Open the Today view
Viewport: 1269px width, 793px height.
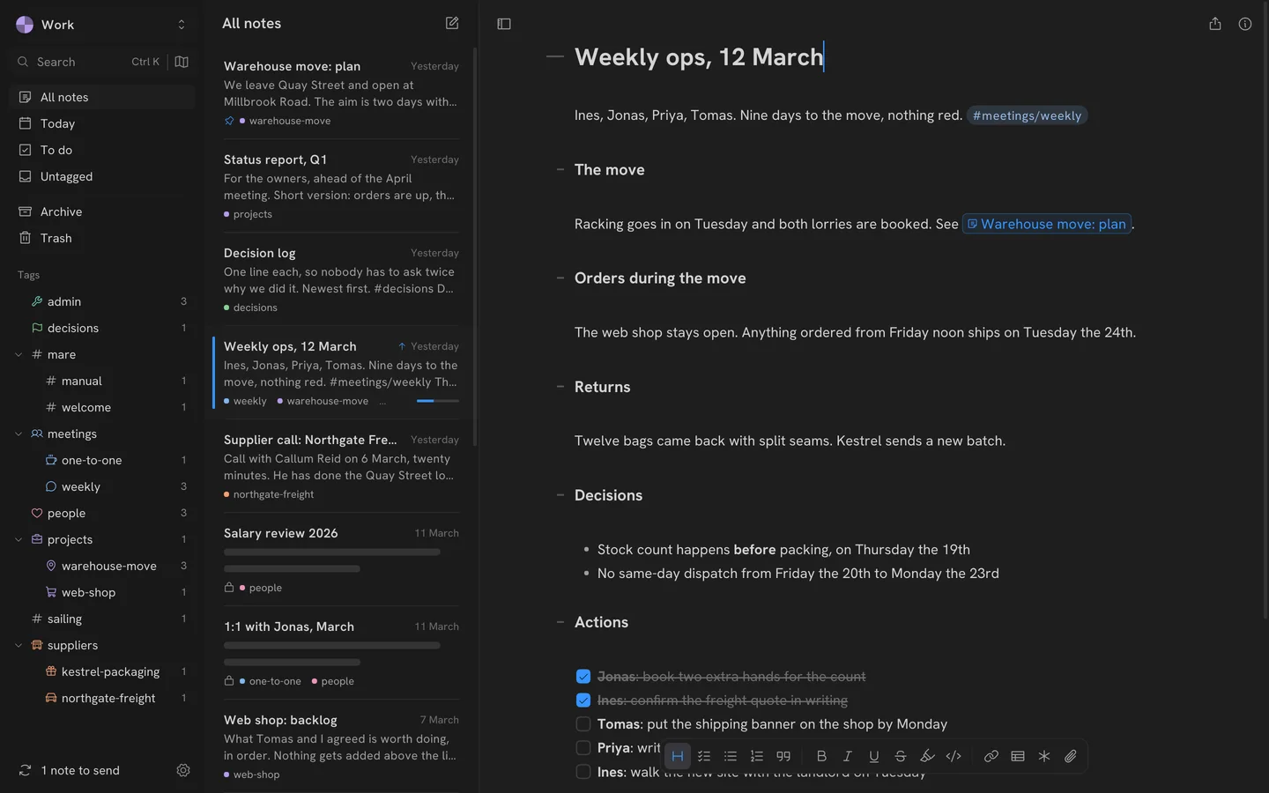click(x=102, y=123)
